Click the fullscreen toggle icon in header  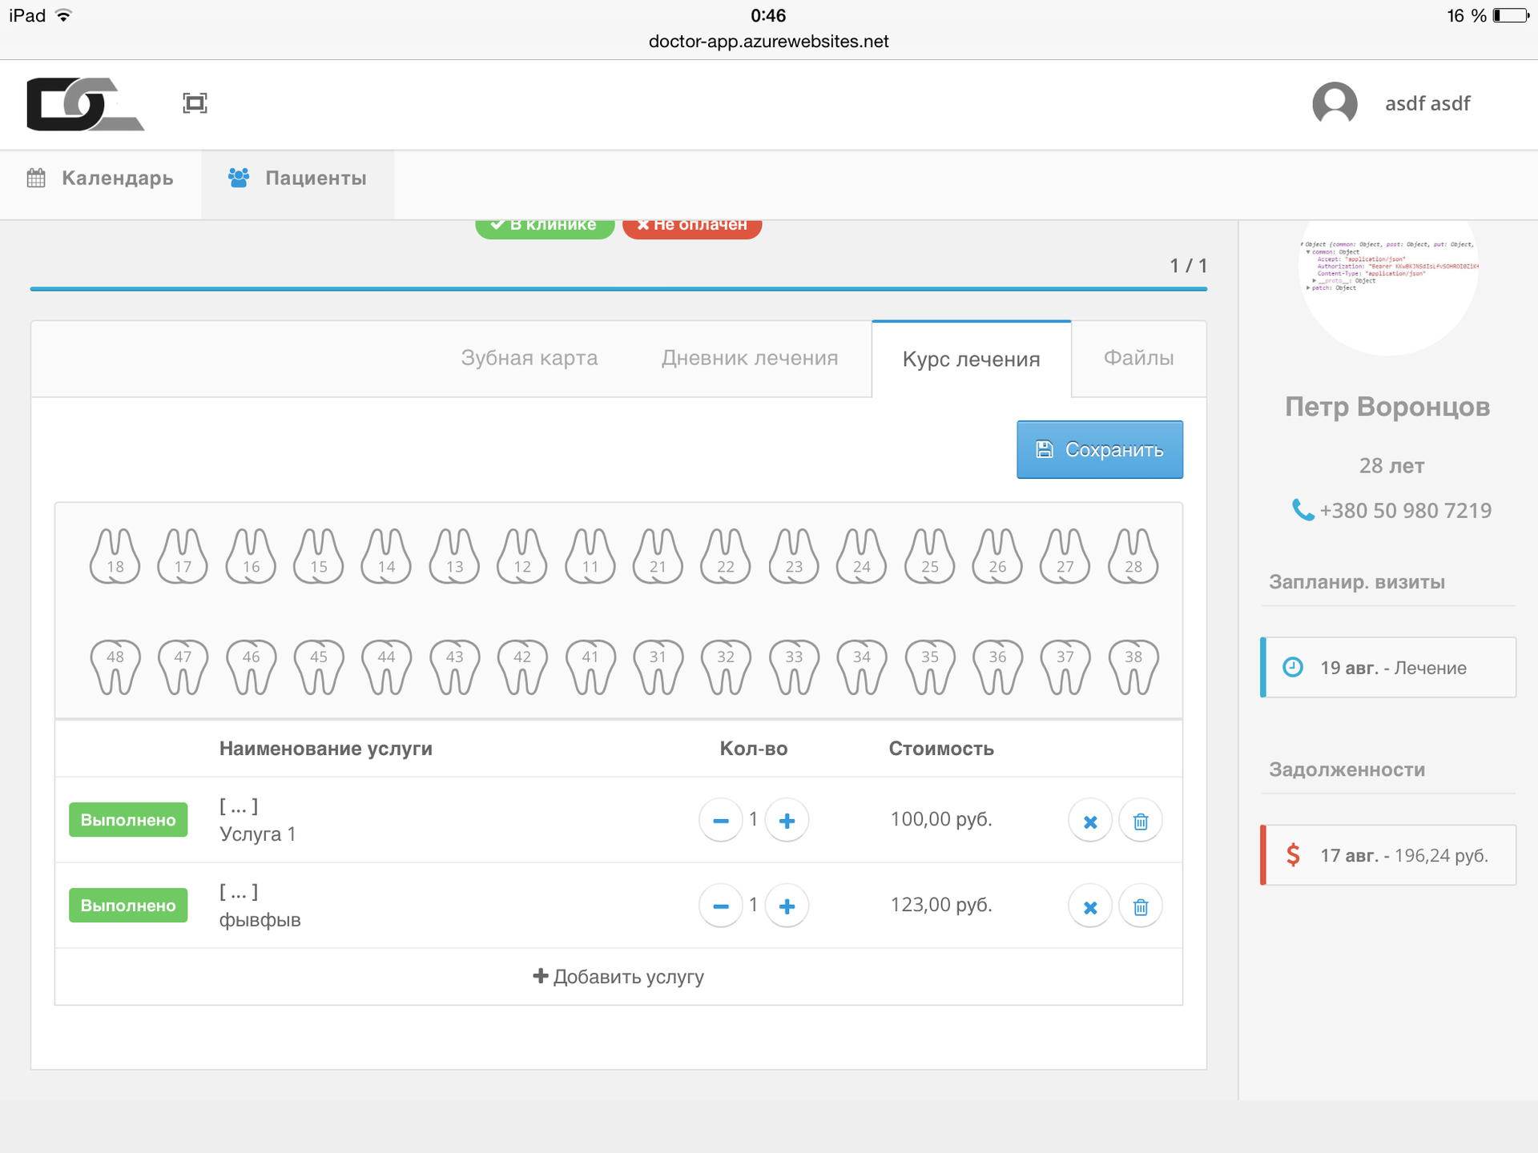pos(195,103)
